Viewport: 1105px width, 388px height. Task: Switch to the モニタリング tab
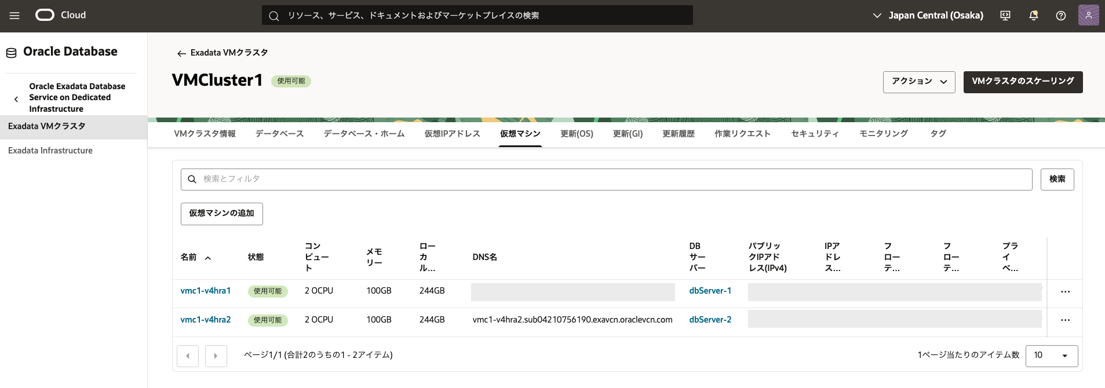[x=883, y=134]
